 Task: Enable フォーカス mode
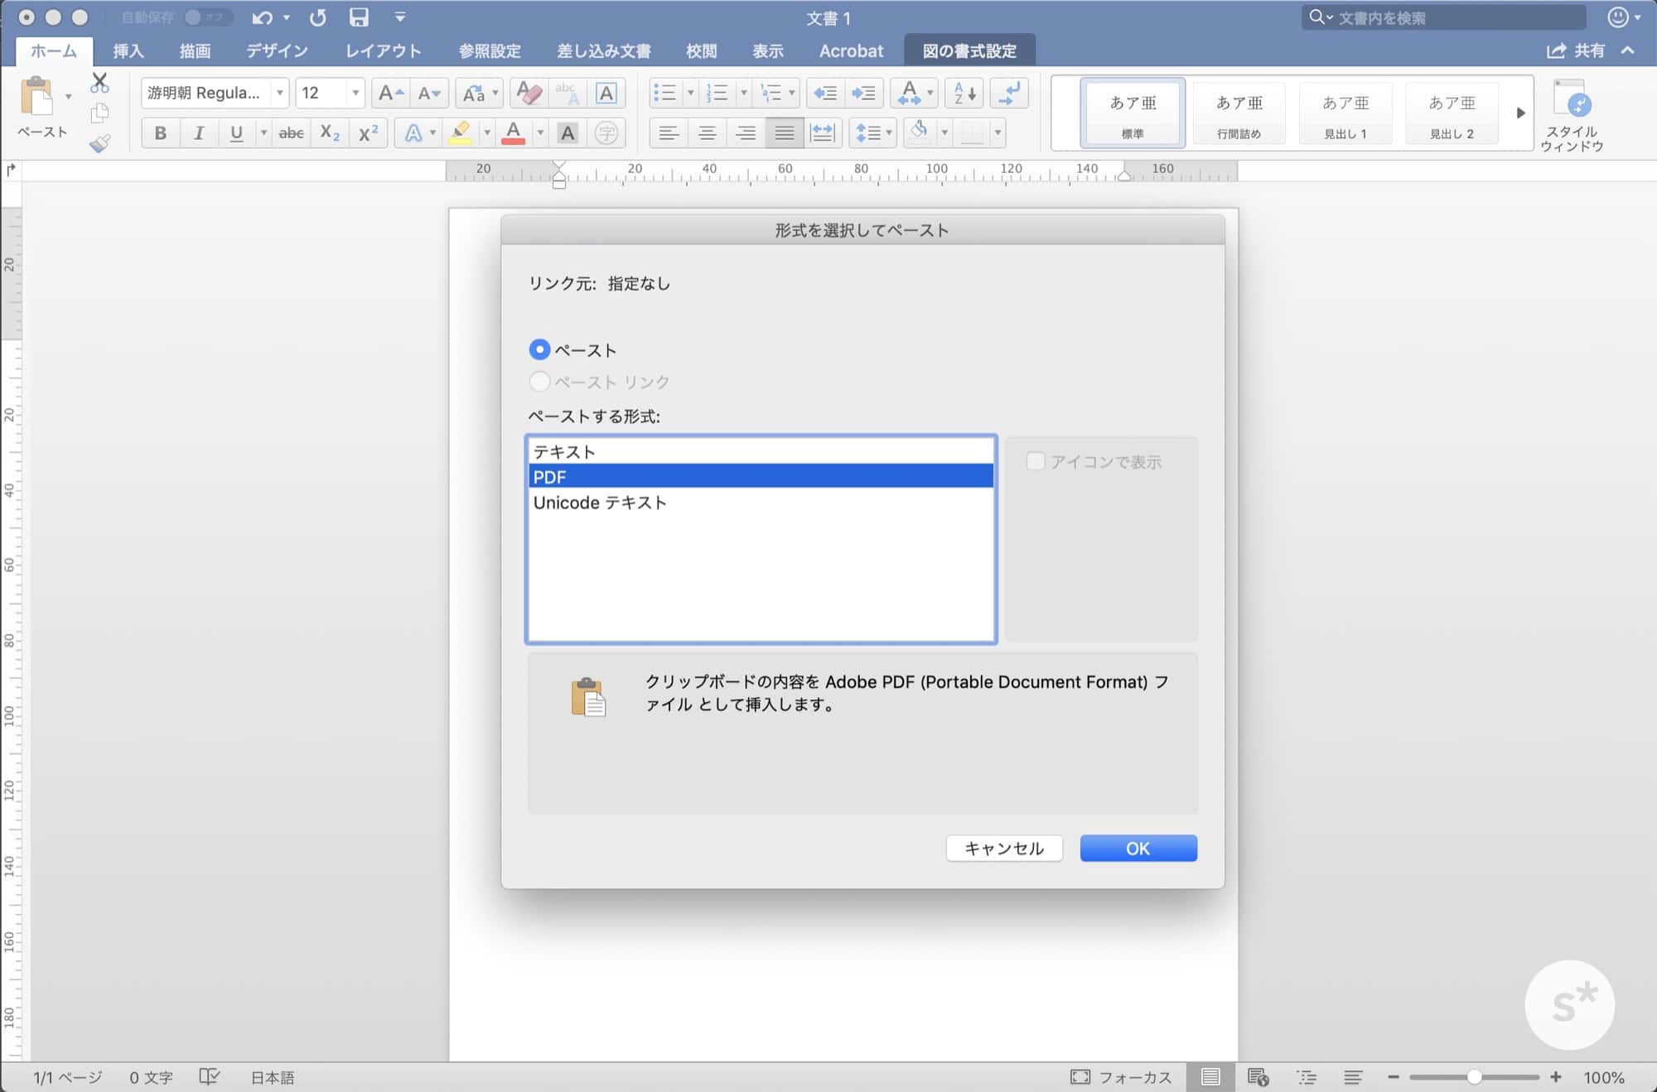pos(1121,1077)
